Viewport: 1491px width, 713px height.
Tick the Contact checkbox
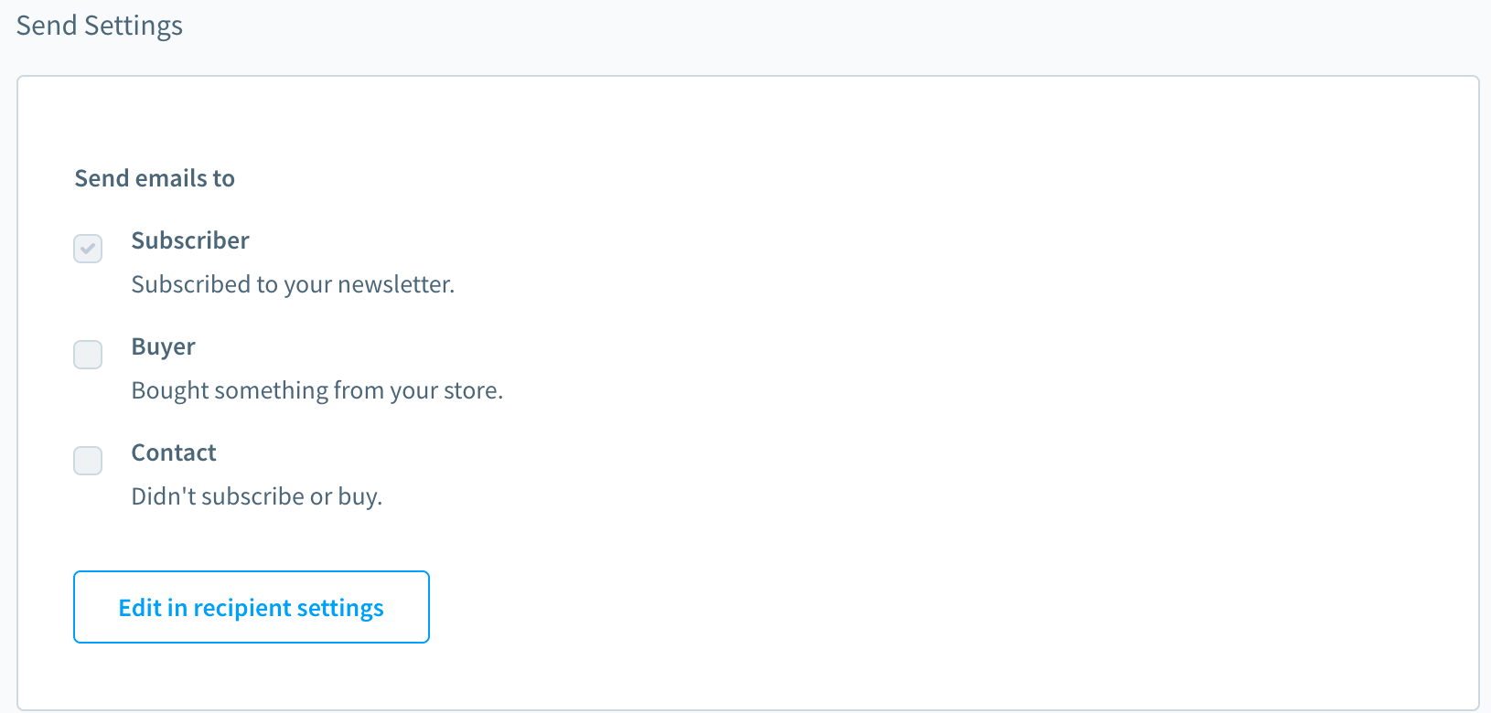point(88,461)
